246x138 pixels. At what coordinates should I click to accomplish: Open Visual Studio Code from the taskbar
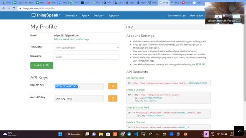point(136,134)
